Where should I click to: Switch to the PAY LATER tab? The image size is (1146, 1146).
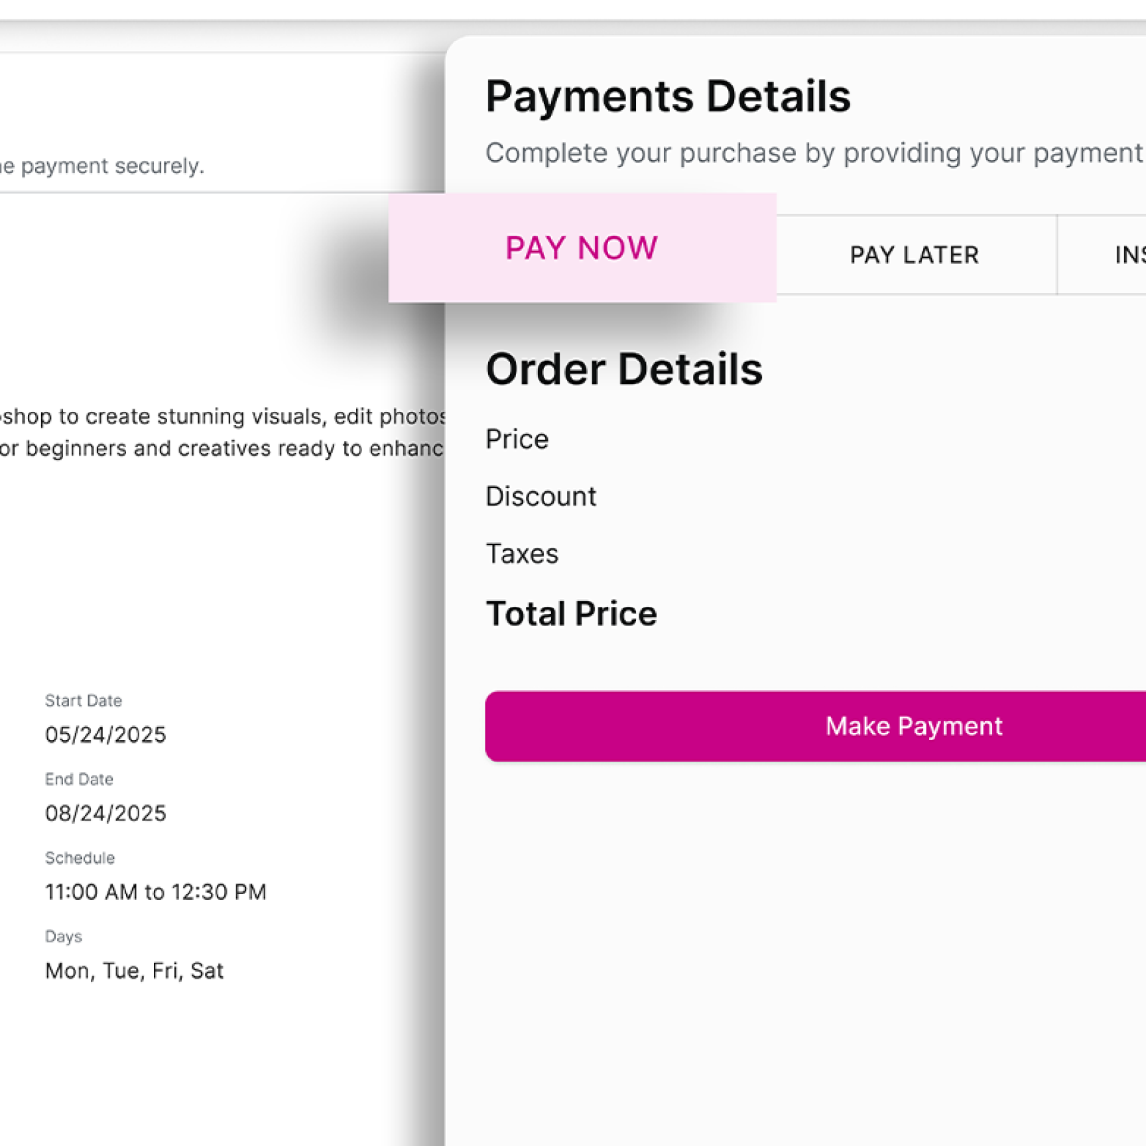(x=914, y=255)
